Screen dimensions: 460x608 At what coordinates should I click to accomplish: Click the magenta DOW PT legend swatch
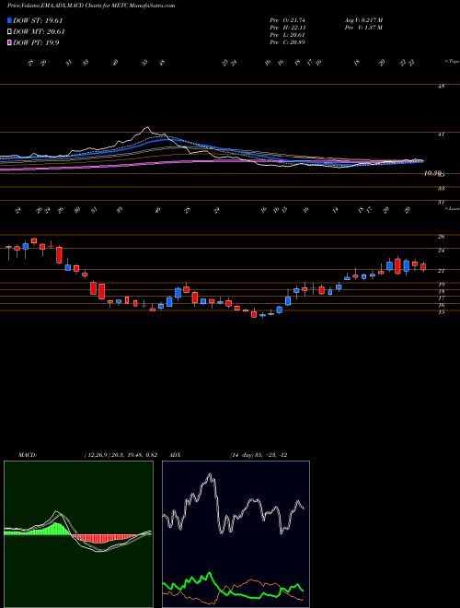9,42
